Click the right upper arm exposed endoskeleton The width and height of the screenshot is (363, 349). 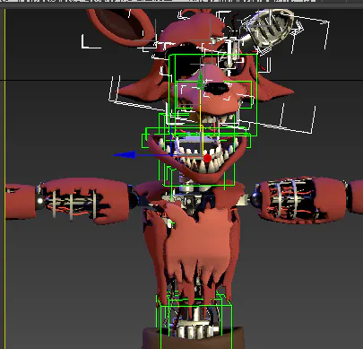287,199
